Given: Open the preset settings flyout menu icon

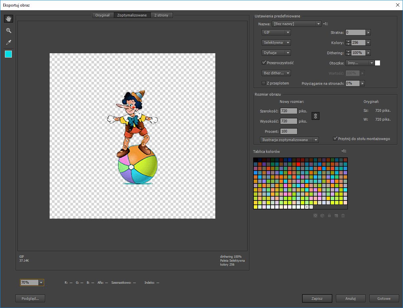Looking at the screenshot, I should 325,24.
